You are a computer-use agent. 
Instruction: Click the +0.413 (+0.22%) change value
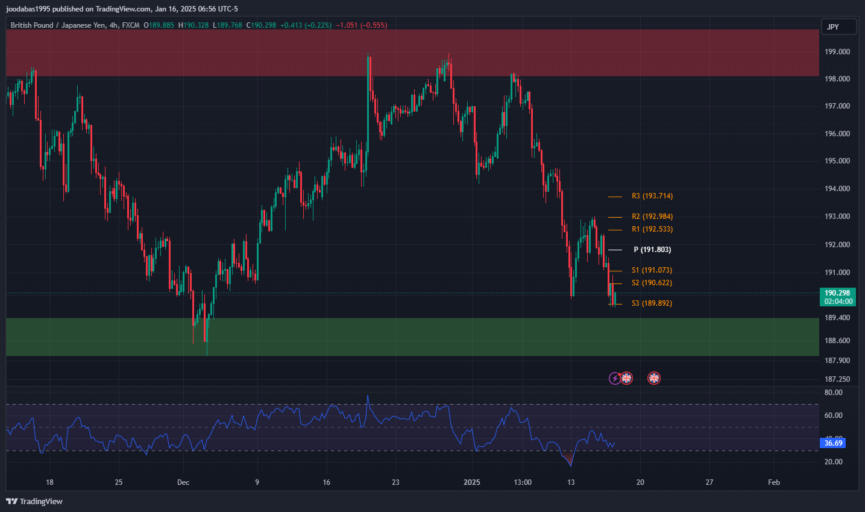pyautogui.click(x=306, y=25)
